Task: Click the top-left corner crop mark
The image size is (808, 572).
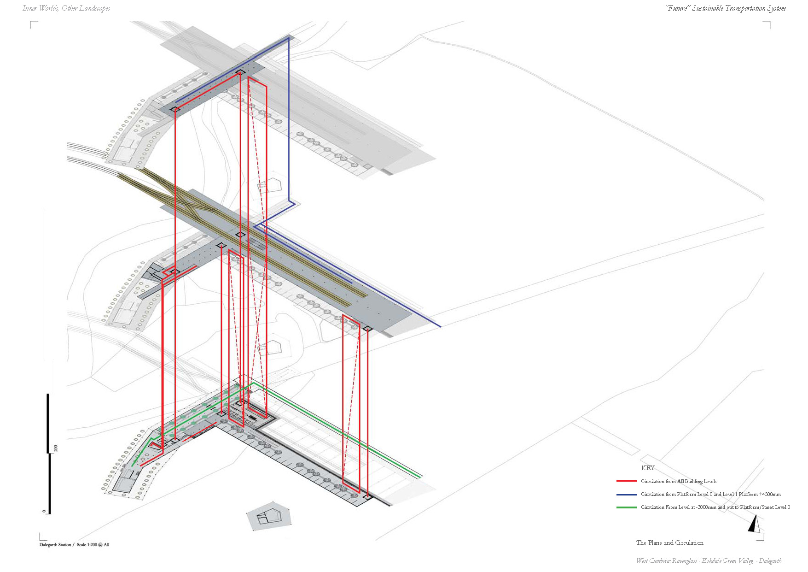Action: (x=32, y=23)
